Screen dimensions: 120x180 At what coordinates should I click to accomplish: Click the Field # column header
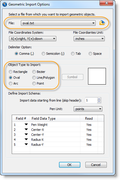(21, 119)
